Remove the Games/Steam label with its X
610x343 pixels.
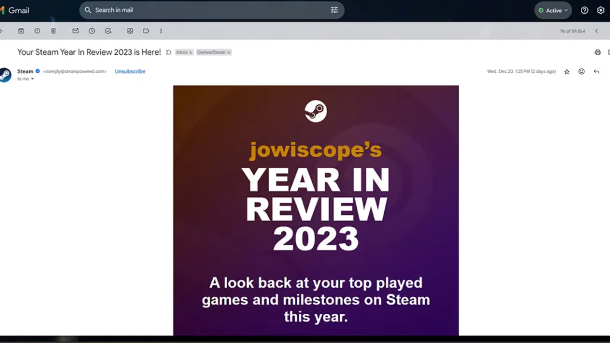[x=229, y=52]
